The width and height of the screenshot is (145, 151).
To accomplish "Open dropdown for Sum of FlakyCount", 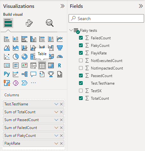I will (56, 136).
